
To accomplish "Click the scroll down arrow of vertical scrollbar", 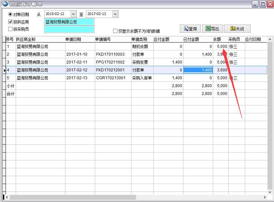I will pos(270,192).
